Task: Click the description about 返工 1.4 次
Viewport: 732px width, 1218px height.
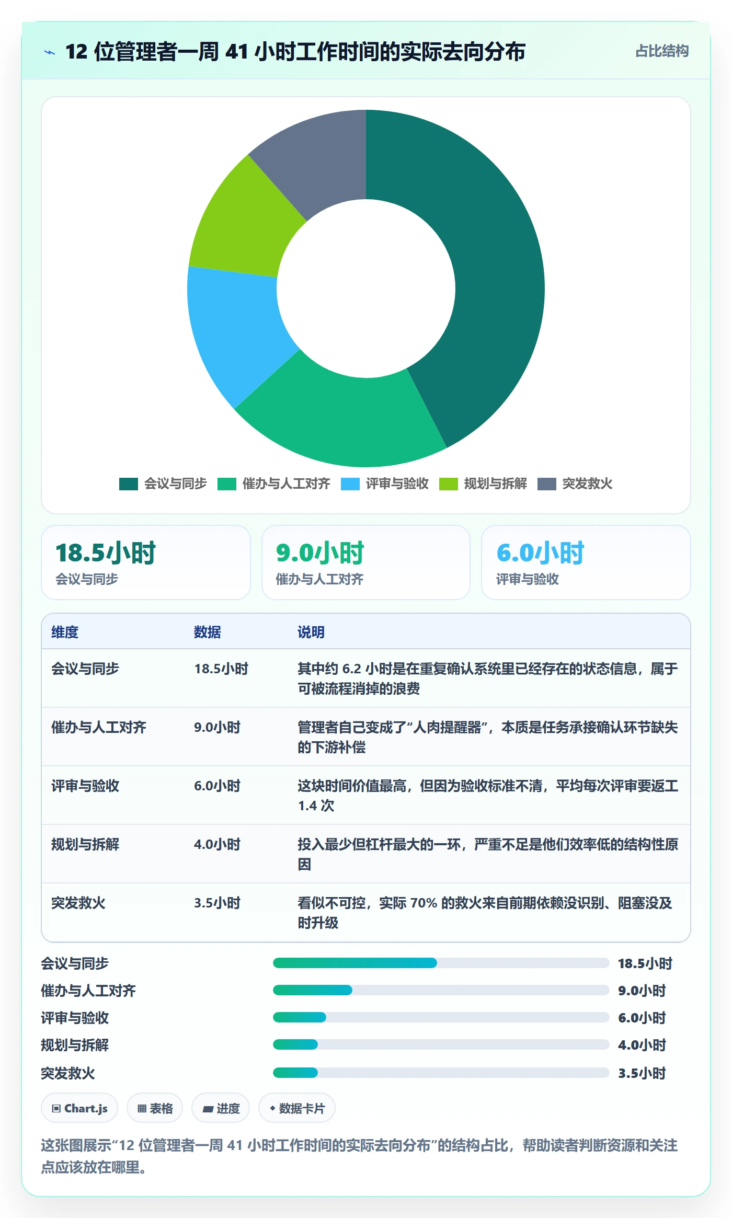Action: [x=488, y=796]
